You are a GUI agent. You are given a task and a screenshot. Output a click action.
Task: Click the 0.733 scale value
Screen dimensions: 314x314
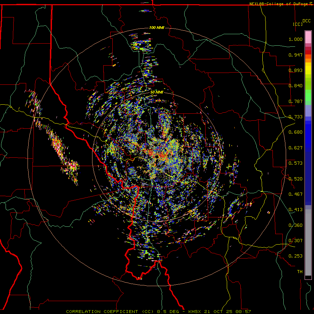296,117
